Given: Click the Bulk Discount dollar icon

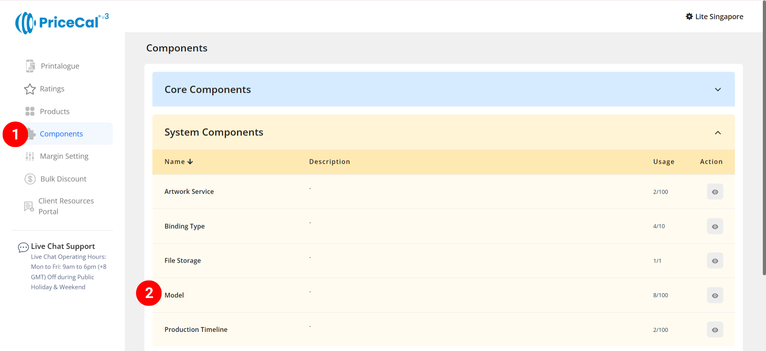Looking at the screenshot, I should click(30, 179).
